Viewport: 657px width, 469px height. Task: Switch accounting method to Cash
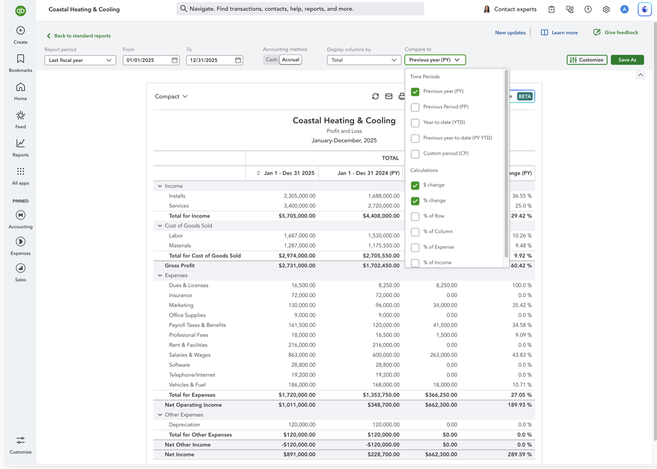(271, 60)
